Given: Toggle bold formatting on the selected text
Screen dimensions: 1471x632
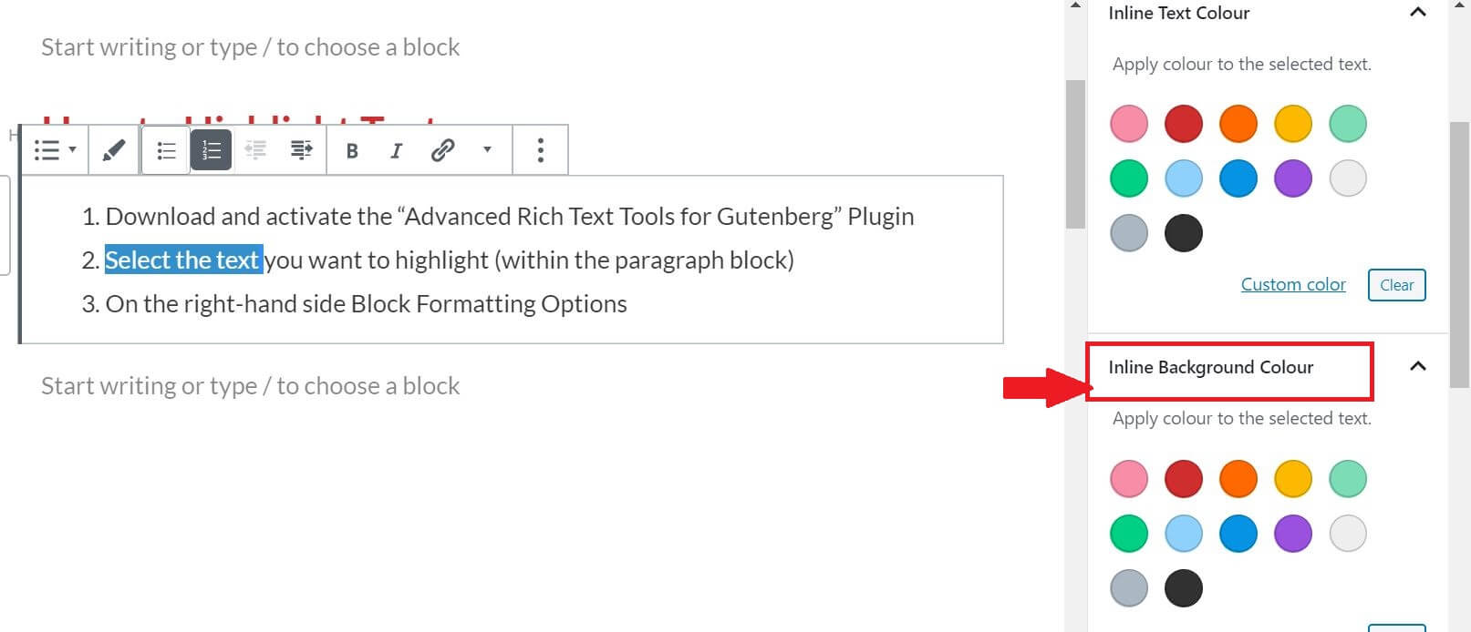Looking at the screenshot, I should (352, 149).
